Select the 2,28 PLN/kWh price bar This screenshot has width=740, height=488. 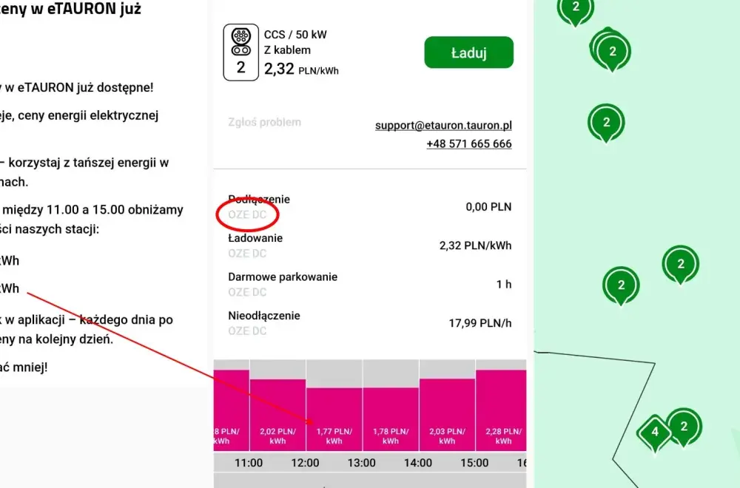(501, 410)
